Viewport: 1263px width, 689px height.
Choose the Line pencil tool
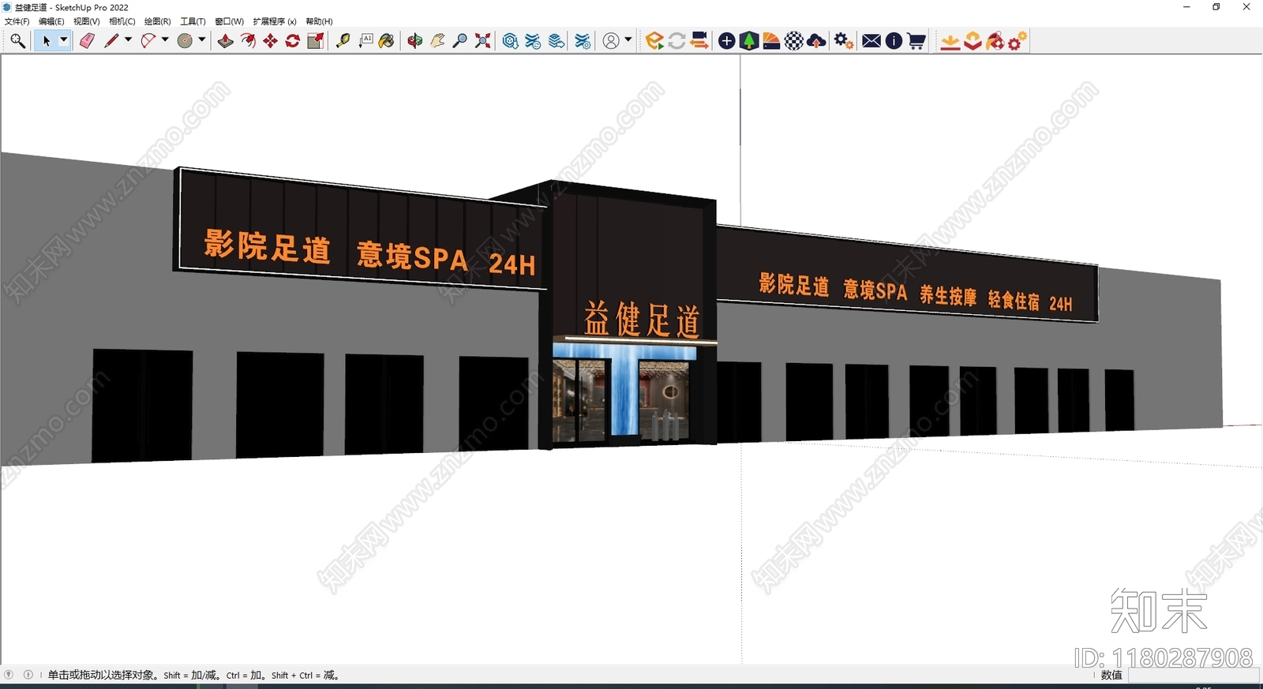(x=111, y=41)
